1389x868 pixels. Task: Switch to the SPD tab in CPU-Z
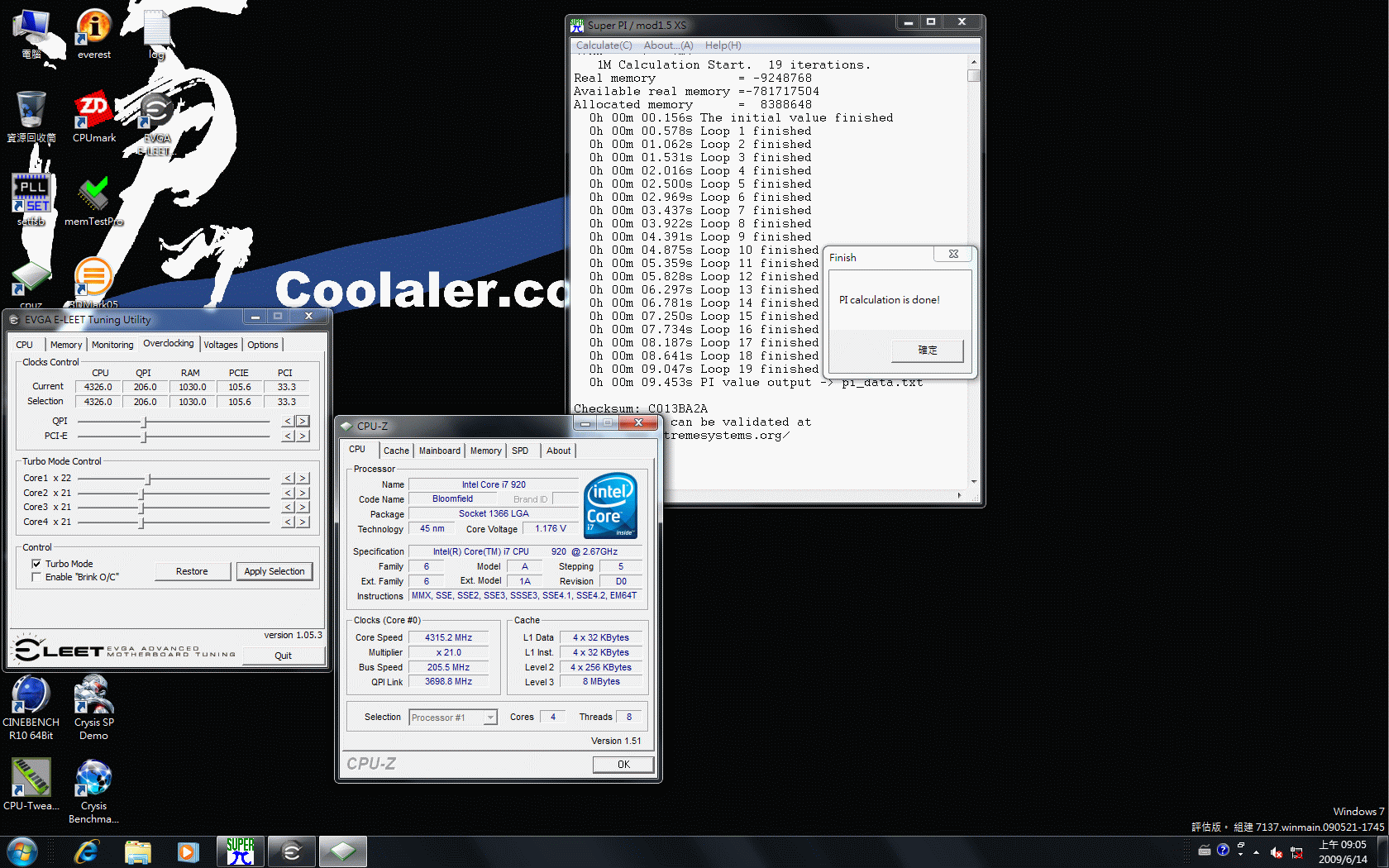(520, 451)
